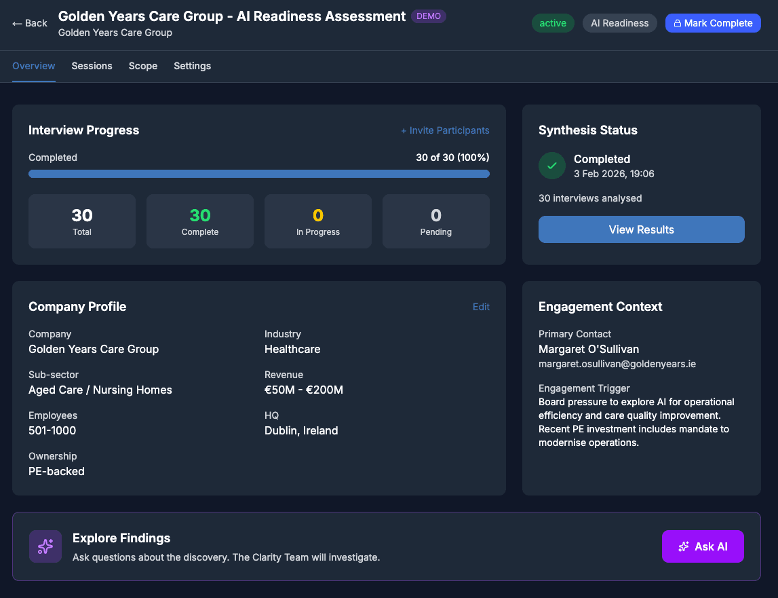Click the plus icon before Invite Participants
Viewport: 778px width, 598px height.
[x=404, y=130]
